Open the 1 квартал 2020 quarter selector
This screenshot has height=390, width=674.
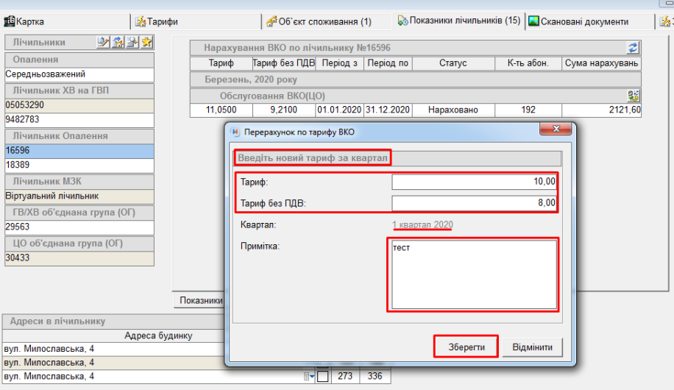tap(422, 224)
